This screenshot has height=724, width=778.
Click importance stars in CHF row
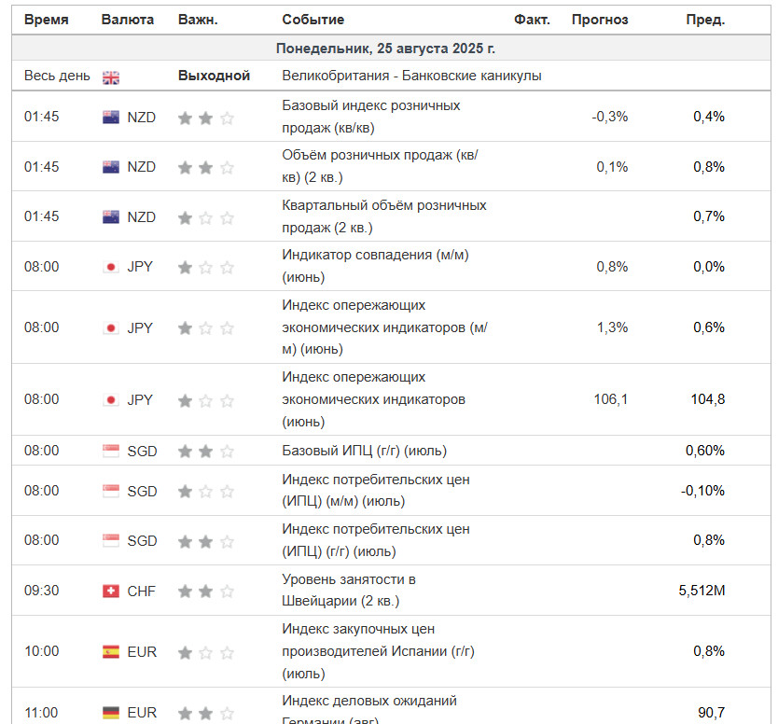206,592
